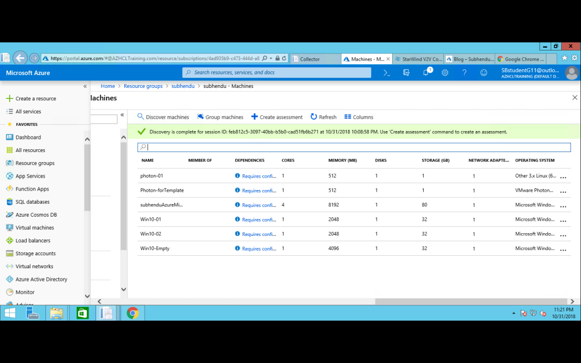Open the help question mark
Viewport: 581px width, 363px height.
click(x=464, y=73)
